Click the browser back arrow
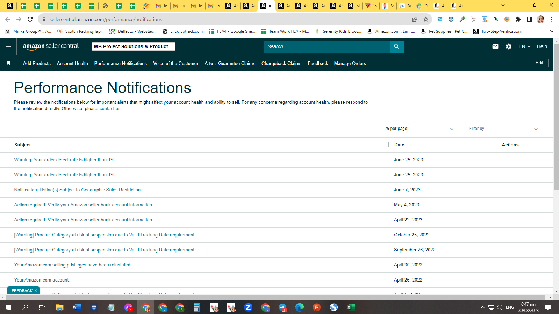559x314 pixels. [x=8, y=19]
